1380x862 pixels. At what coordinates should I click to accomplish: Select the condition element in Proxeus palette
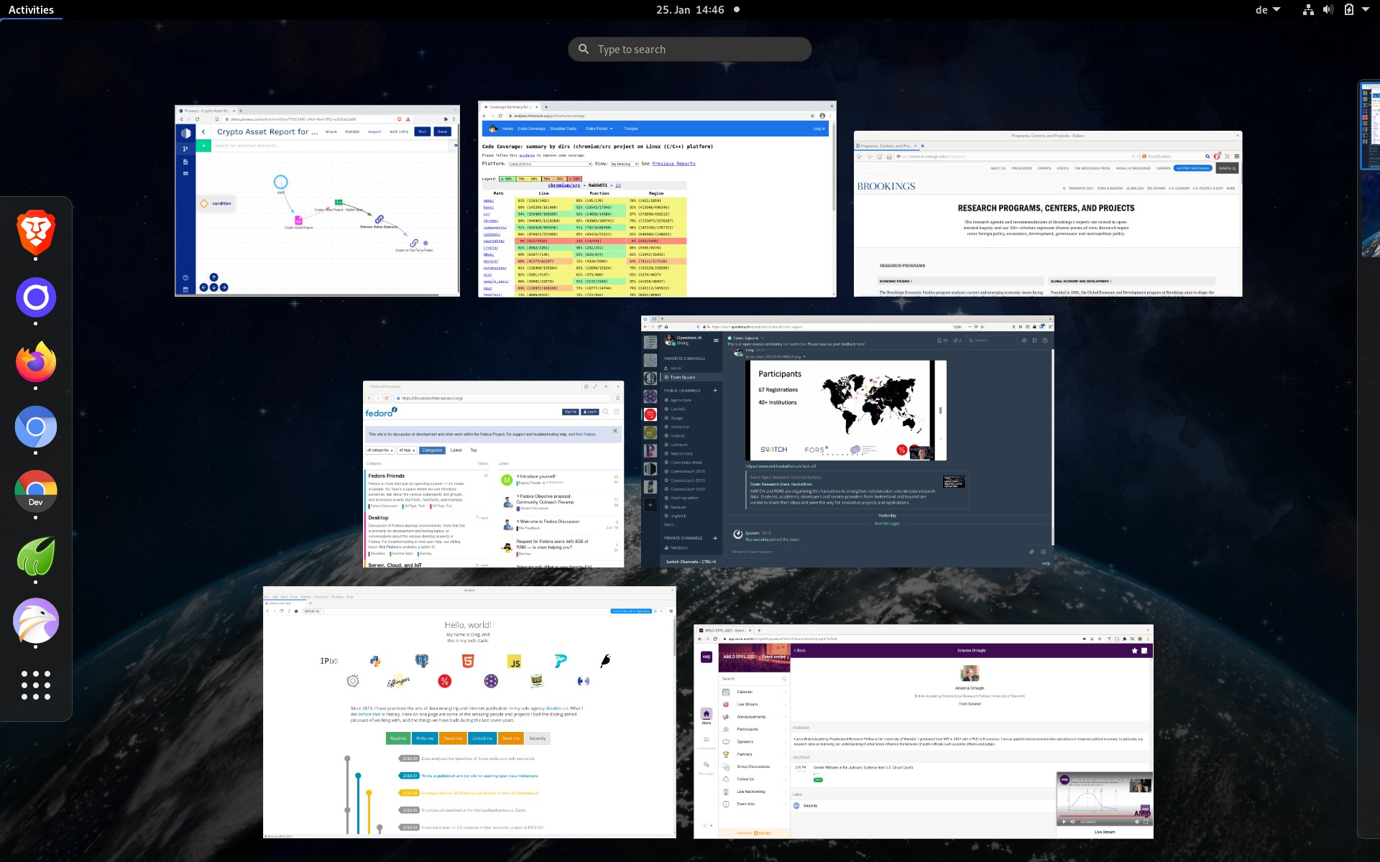[x=216, y=203]
